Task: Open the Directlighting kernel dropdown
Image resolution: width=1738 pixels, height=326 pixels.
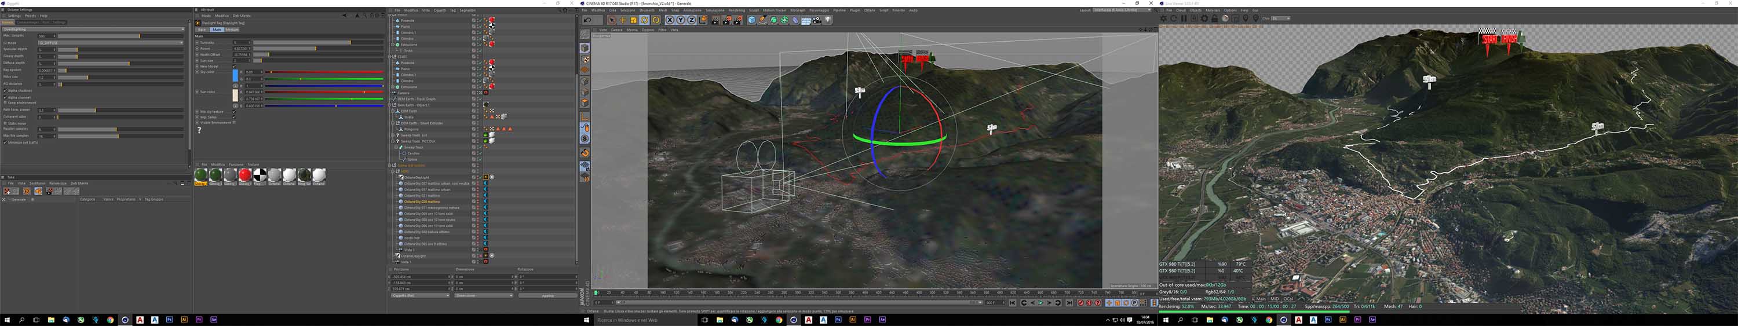Action: (93, 29)
